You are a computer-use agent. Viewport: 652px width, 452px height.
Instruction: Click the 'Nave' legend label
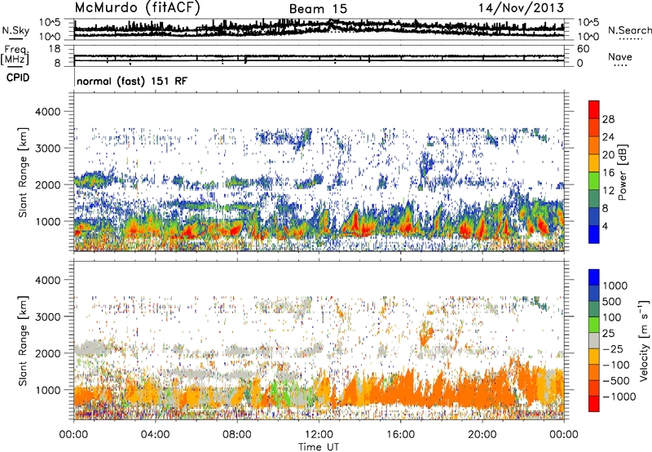(x=620, y=56)
